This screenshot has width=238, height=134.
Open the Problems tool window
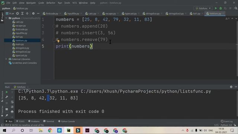(x=34, y=121)
